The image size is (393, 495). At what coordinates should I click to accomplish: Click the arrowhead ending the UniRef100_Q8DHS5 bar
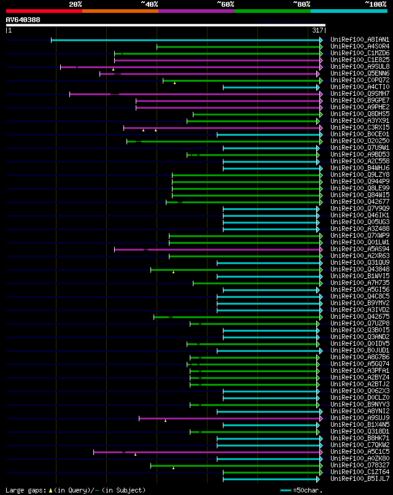pyautogui.click(x=321, y=115)
